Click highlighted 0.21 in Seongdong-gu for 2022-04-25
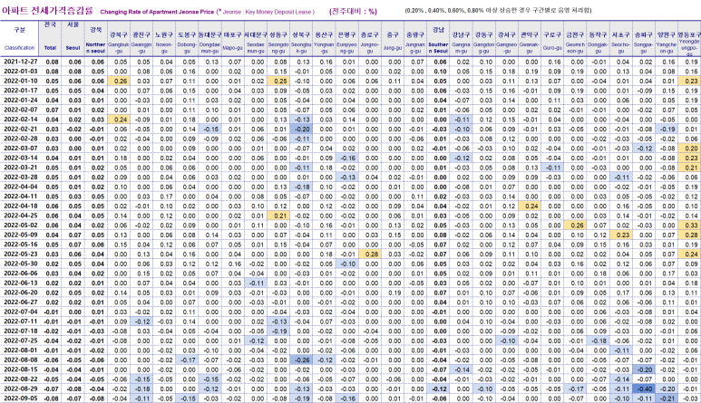 (278, 216)
